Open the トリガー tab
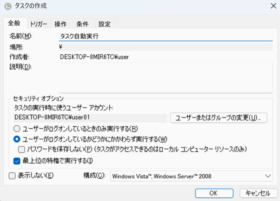 (39, 24)
